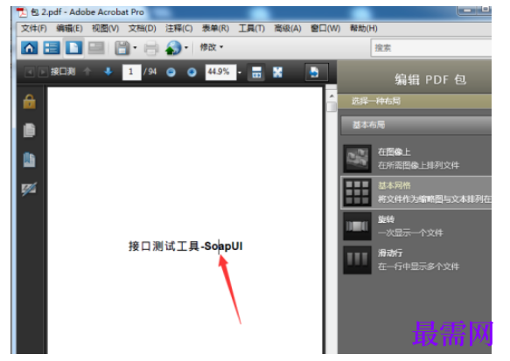Click the Home icon in toolbar

29,48
